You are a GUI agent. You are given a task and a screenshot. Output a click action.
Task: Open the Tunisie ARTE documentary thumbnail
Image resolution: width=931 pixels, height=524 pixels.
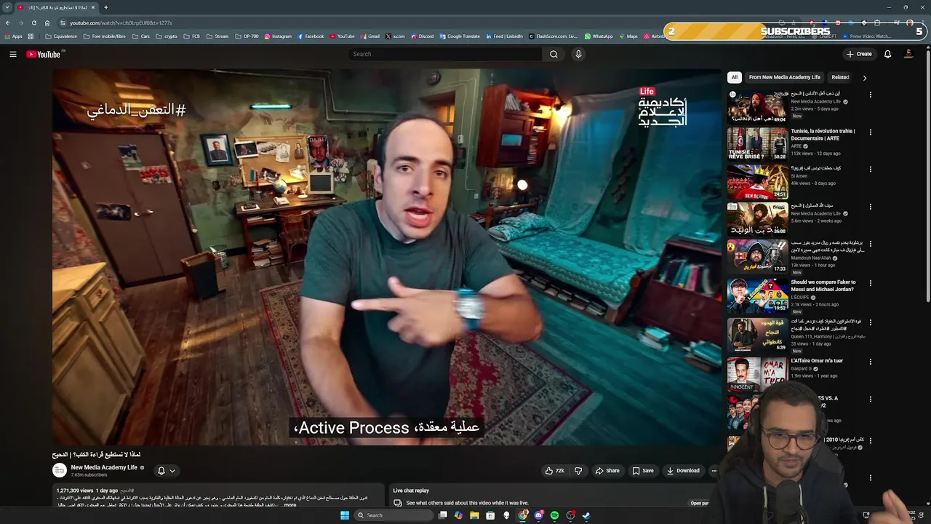(757, 144)
